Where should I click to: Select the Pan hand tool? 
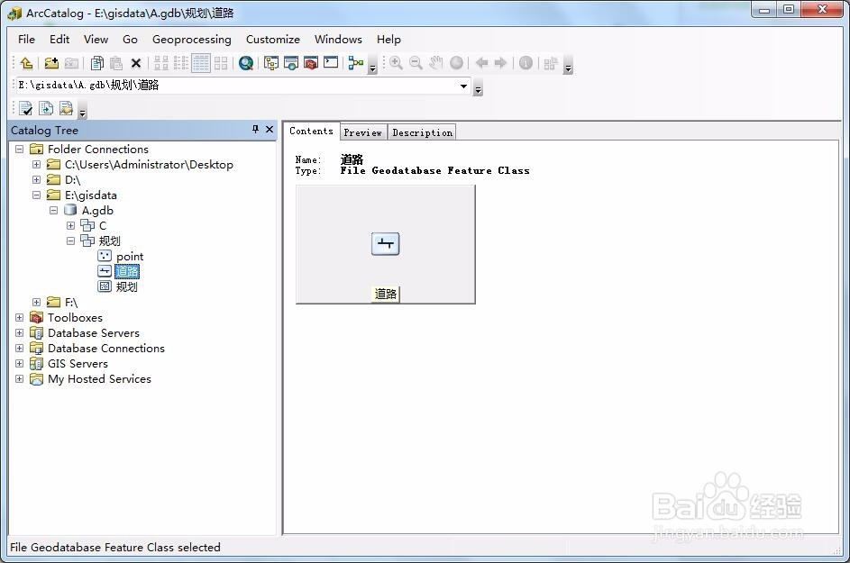(x=436, y=63)
